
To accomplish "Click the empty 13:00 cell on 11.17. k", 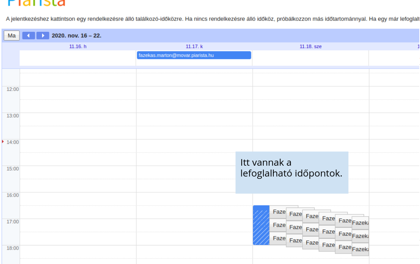I will click(194, 119).
